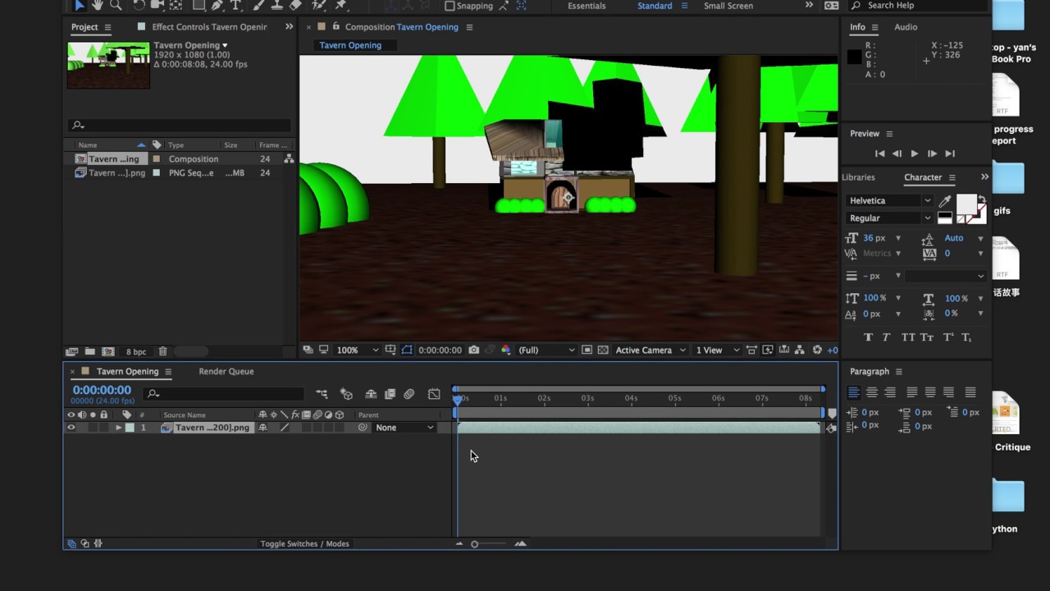
Task: Select the Rotation tool
Action: point(139,5)
